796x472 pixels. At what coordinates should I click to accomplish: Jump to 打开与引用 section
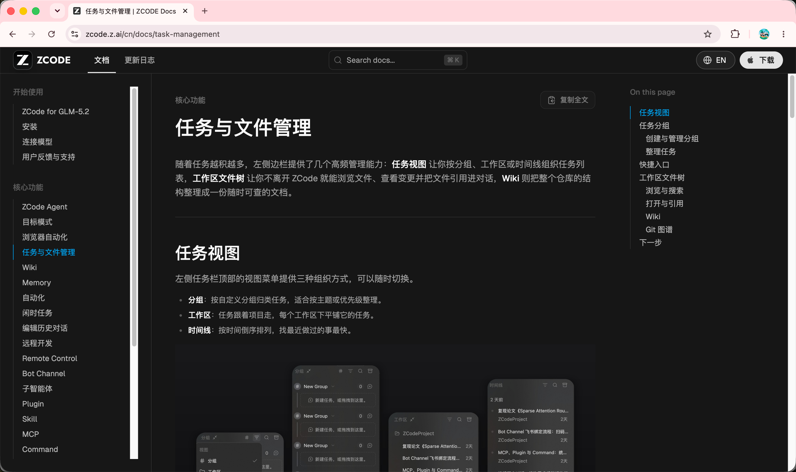pos(664,204)
